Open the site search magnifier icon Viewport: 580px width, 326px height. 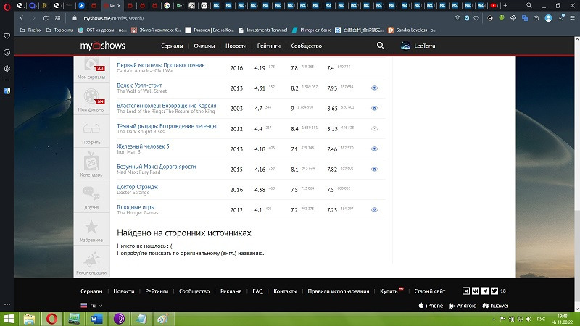click(x=380, y=46)
